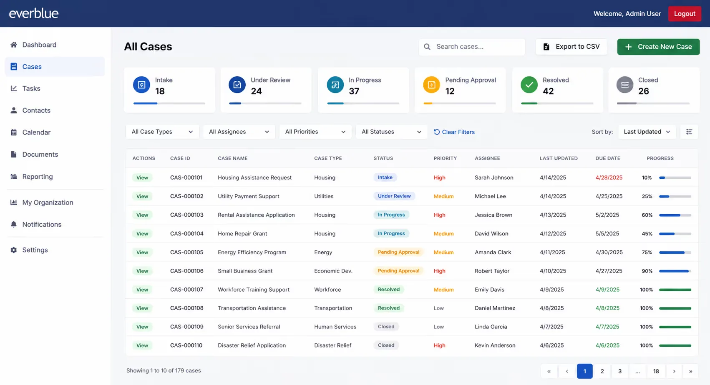Viewport: 710px width, 385px height.
Task: Click the My Organization bar chart icon
Action: pos(14,202)
